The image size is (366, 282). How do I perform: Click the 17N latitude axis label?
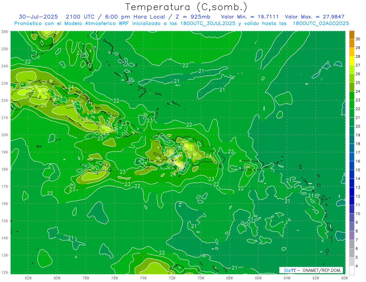4,186
